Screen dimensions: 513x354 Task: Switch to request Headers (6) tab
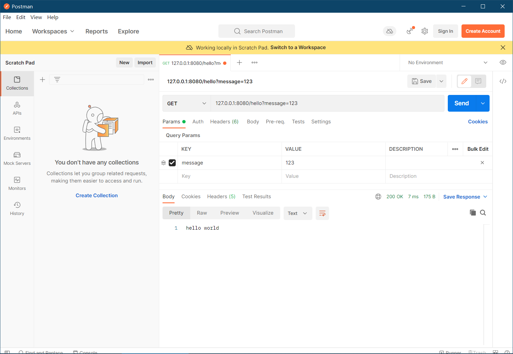point(224,122)
